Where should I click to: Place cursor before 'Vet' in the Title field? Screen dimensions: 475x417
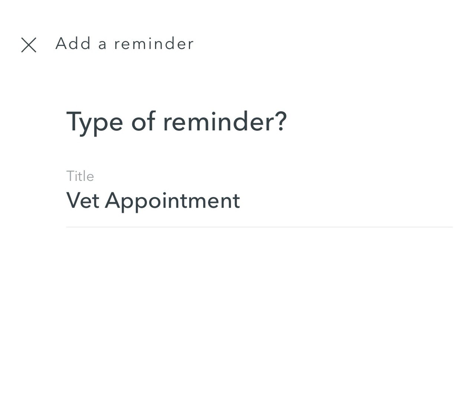pyautogui.click(x=67, y=201)
